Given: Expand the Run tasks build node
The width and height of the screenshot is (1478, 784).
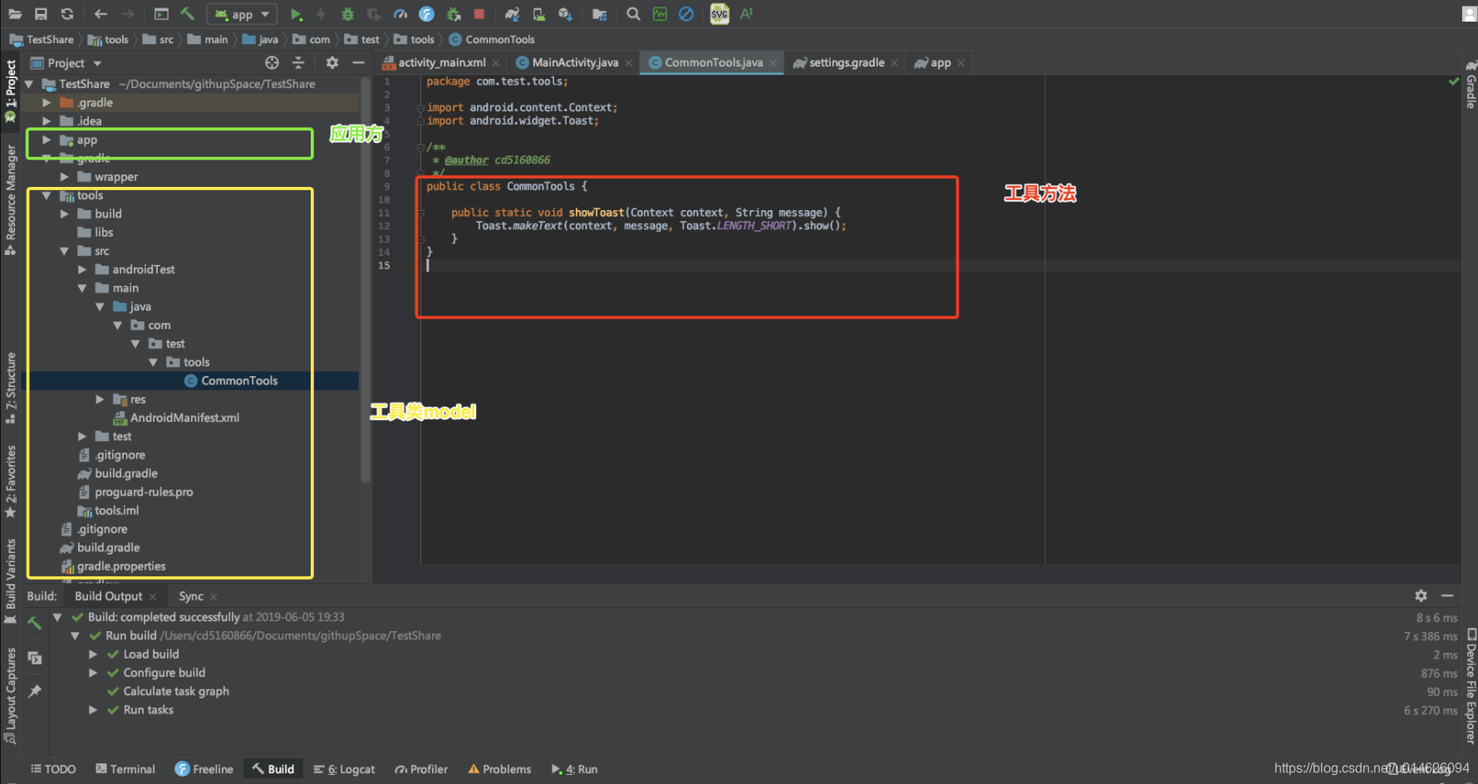Looking at the screenshot, I should [x=93, y=710].
